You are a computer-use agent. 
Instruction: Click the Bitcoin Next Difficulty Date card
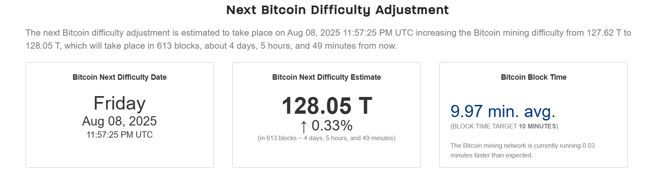coord(120,115)
